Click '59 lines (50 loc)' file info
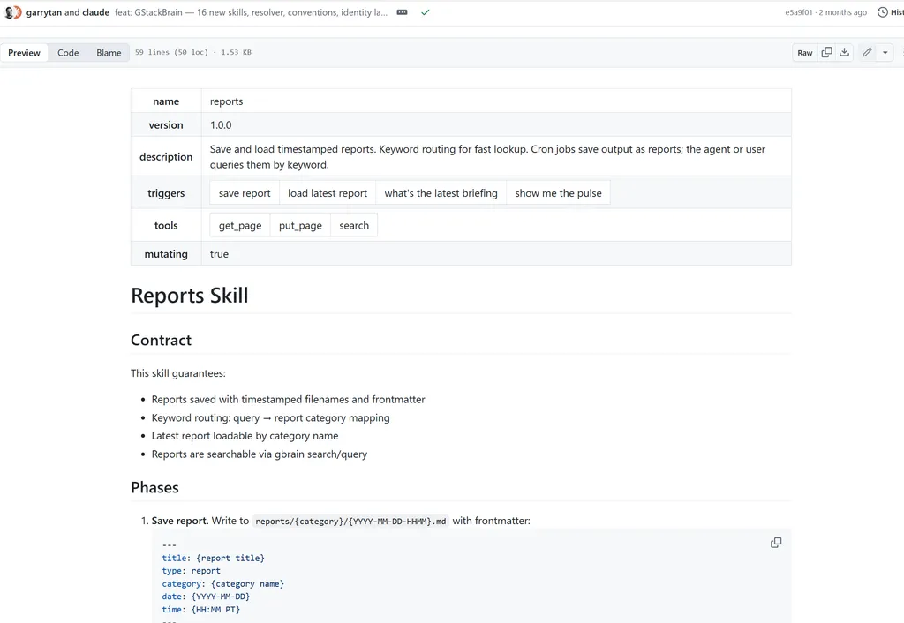This screenshot has width=904, height=623. 172,52
